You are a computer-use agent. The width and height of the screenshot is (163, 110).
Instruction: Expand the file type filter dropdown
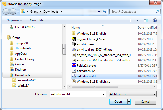154,94
